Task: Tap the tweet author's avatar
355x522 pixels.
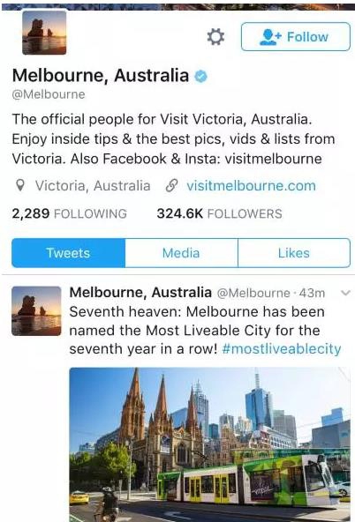Action: click(x=36, y=310)
